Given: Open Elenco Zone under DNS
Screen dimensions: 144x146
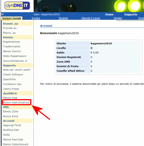Looking at the screenshot, I should pyautogui.click(x=10, y=111).
